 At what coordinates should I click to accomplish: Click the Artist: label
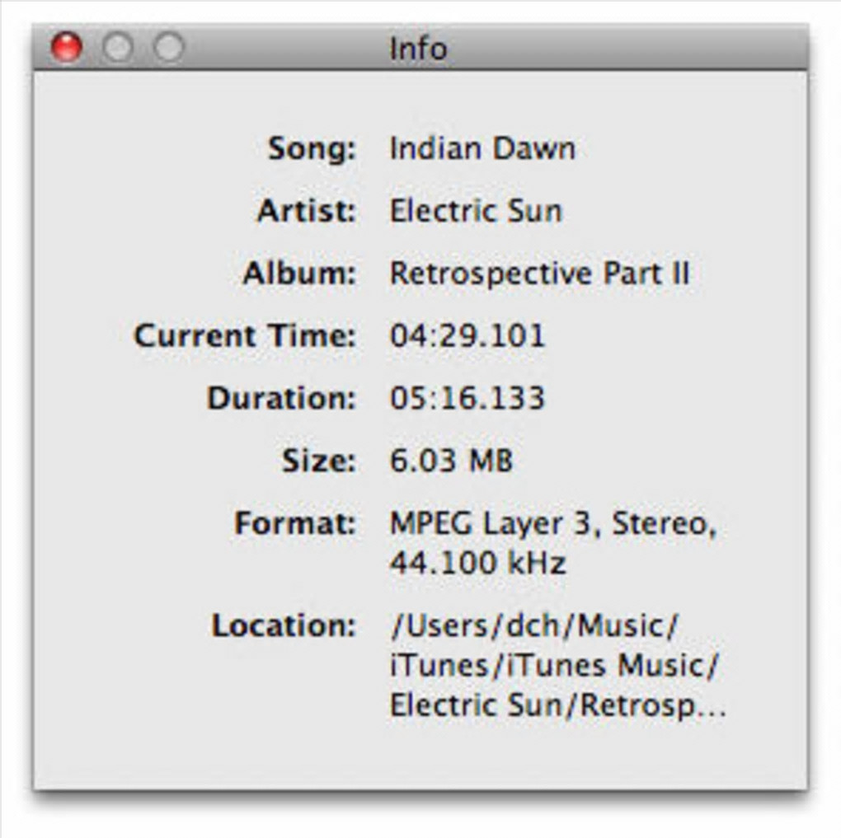tap(306, 210)
